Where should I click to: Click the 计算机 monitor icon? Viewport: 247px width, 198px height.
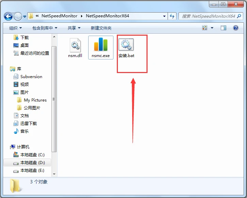(x=13, y=147)
